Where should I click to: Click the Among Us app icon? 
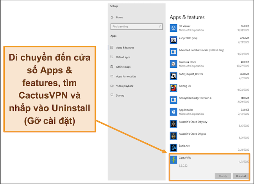coord(174,88)
